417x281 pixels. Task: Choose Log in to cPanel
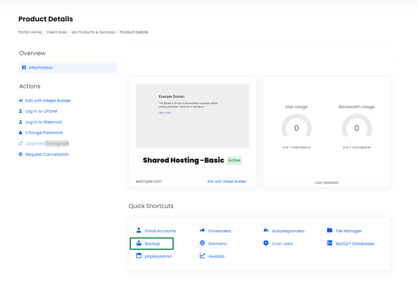click(x=41, y=111)
